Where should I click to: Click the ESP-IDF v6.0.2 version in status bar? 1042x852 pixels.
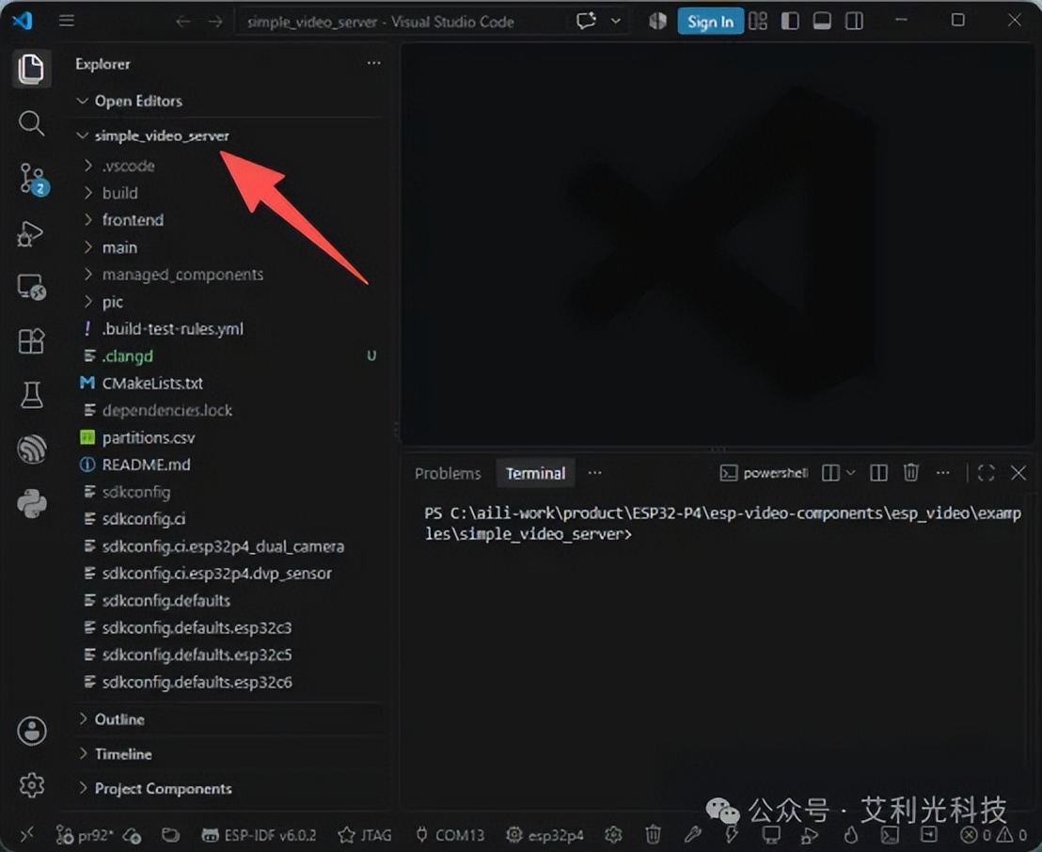point(260,835)
